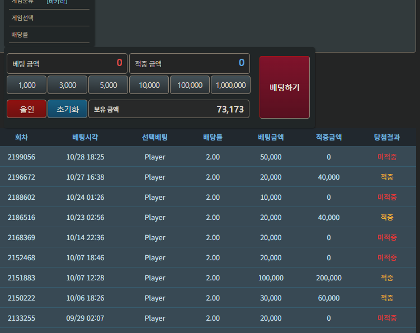Click the 적중 금액 amount field
Screen dimensions: 420x333
(190, 64)
